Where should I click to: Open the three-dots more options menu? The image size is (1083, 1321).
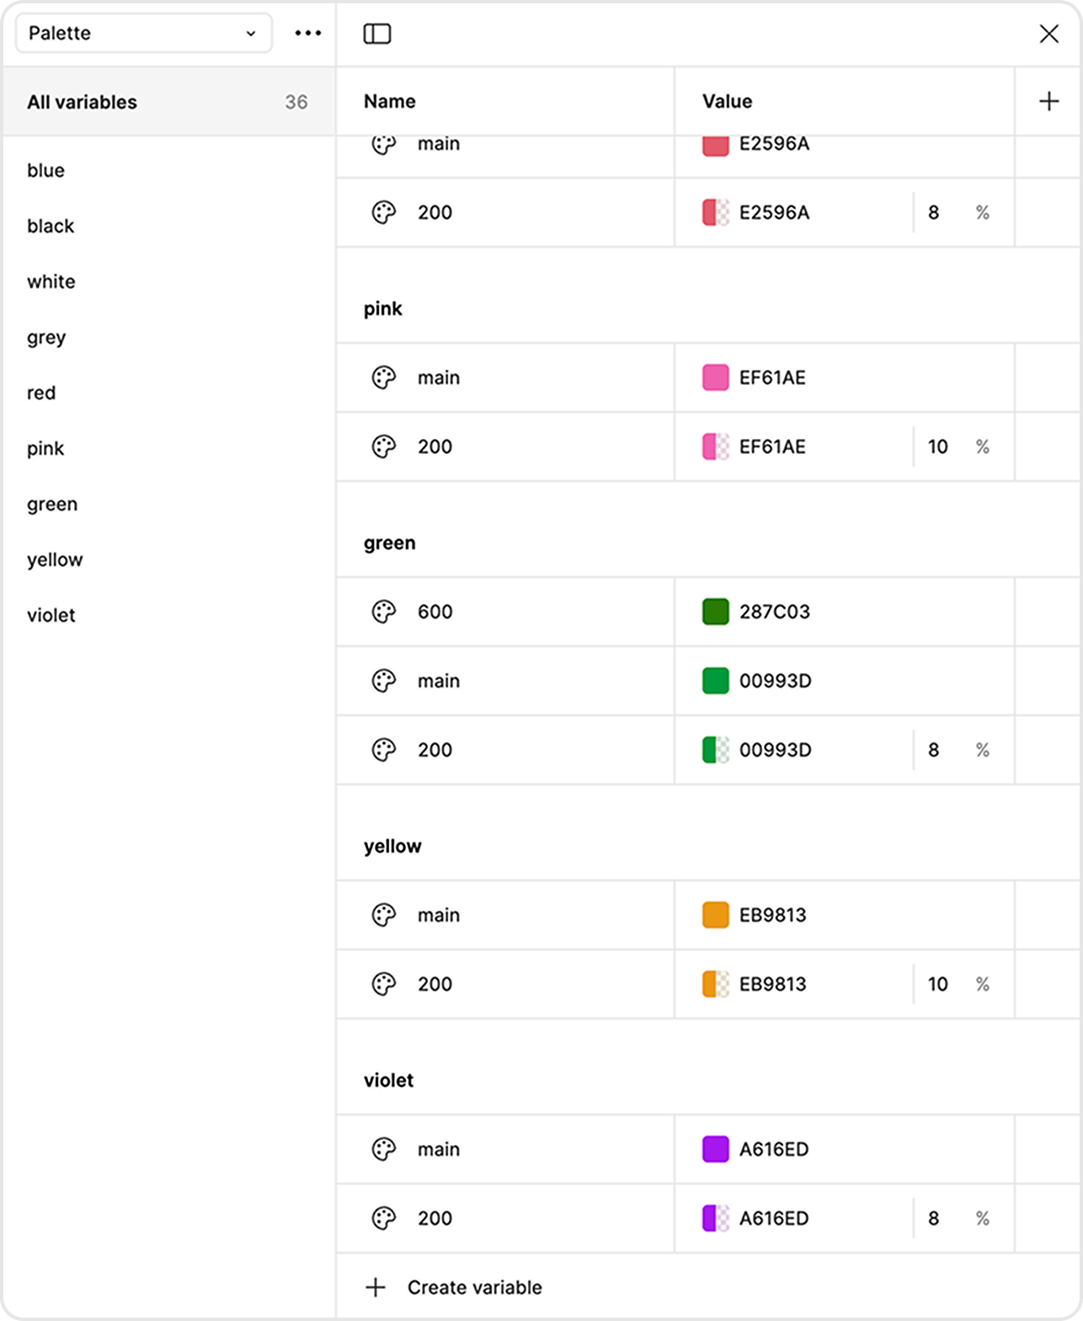[x=308, y=33]
